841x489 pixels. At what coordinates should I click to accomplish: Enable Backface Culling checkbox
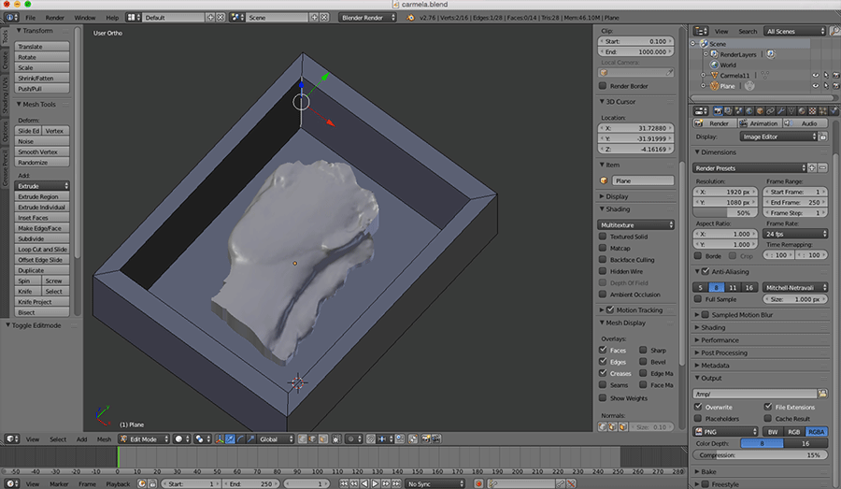[x=603, y=259]
